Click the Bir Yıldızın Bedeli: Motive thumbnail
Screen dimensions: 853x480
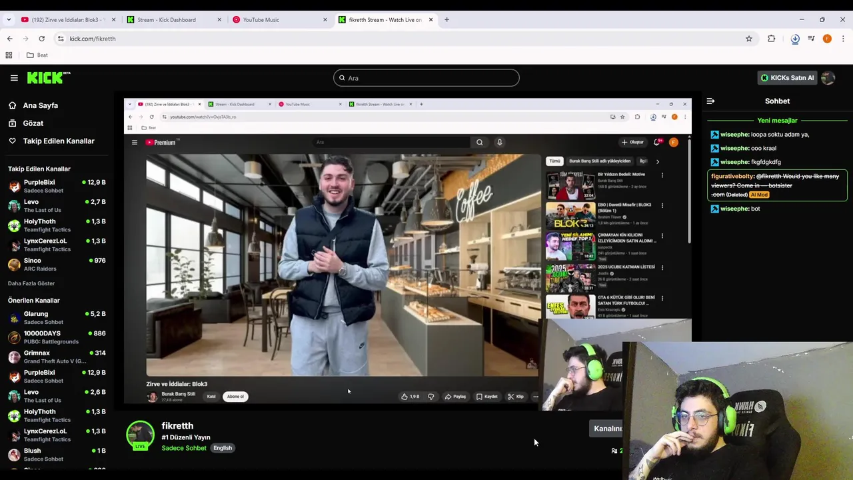tap(570, 185)
